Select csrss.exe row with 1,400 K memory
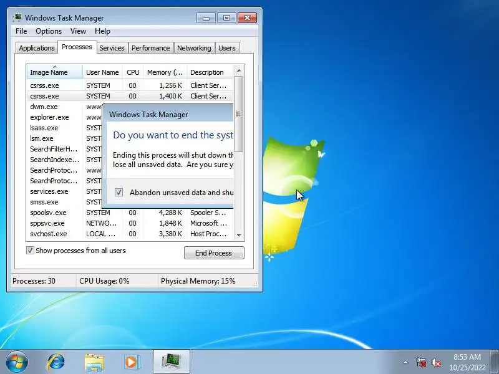 130,96
